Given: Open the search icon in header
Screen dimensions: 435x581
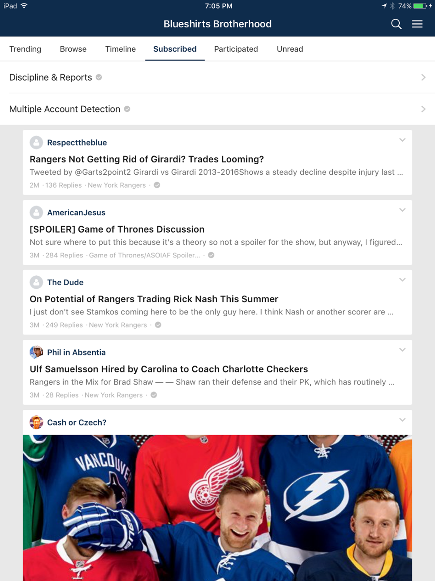Looking at the screenshot, I should point(396,24).
